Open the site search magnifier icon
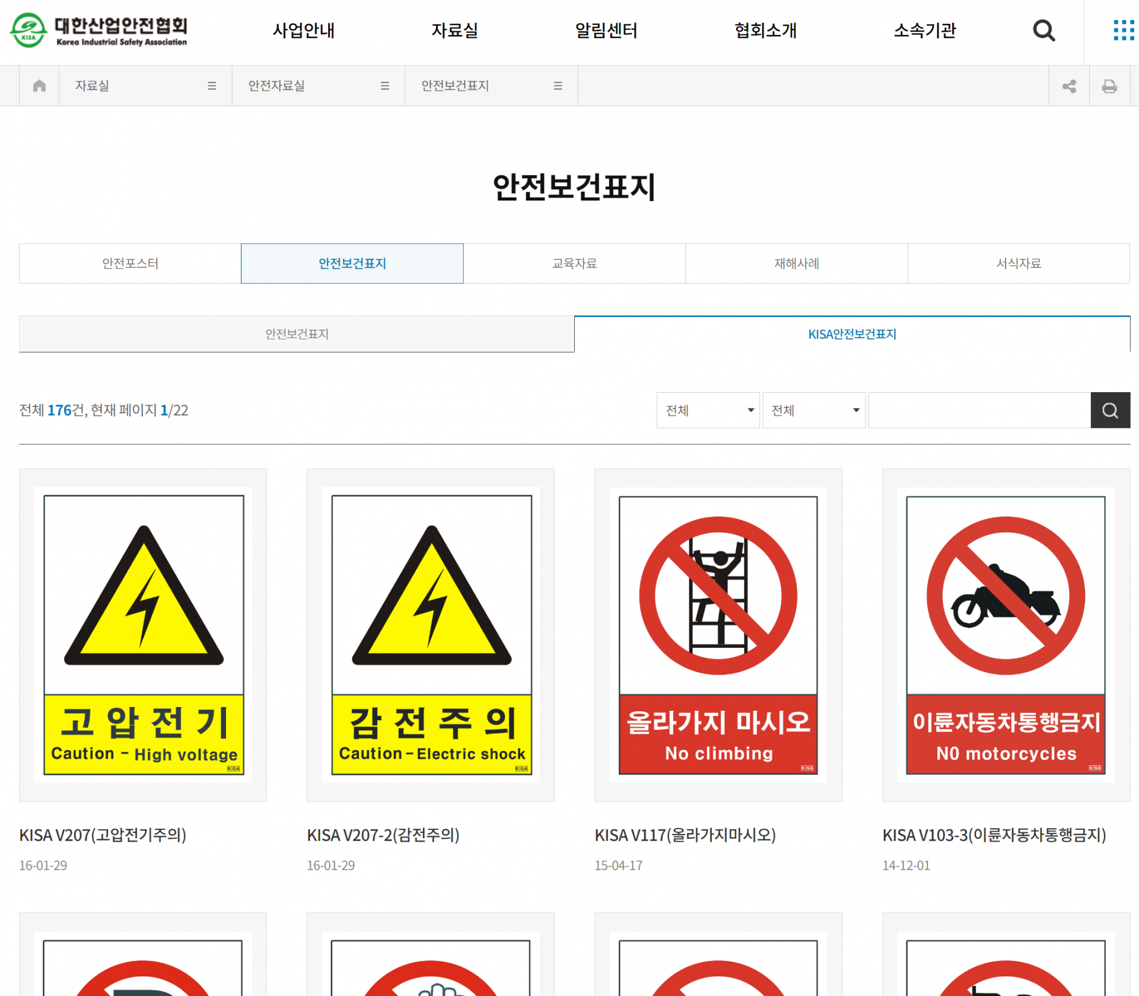Image resolution: width=1139 pixels, height=996 pixels. tap(1043, 30)
